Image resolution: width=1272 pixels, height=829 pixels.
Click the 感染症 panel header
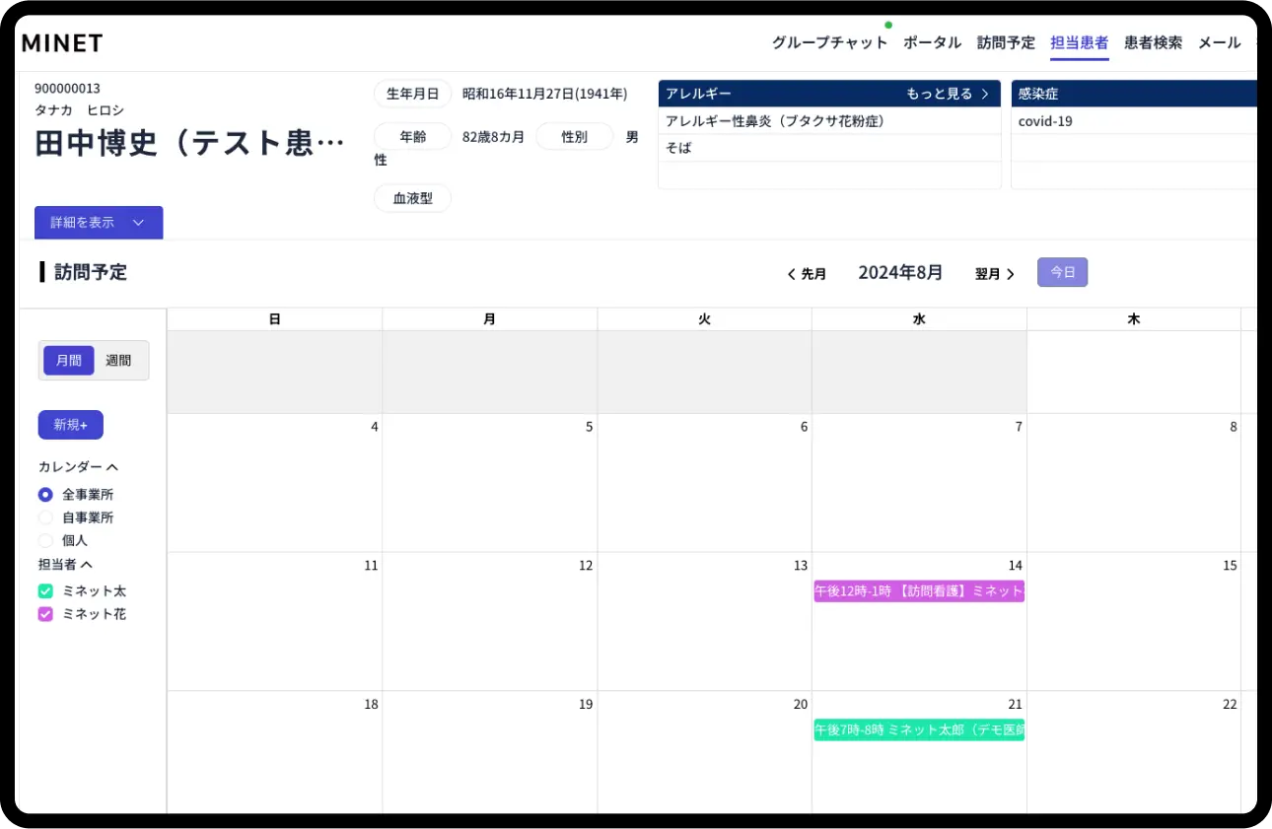1134,94
